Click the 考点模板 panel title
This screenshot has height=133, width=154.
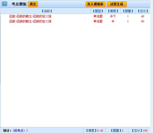pos(19,4)
